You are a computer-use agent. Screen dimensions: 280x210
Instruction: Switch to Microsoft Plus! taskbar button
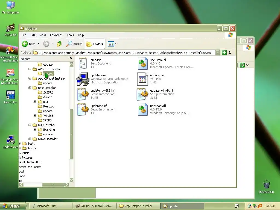click(51, 206)
